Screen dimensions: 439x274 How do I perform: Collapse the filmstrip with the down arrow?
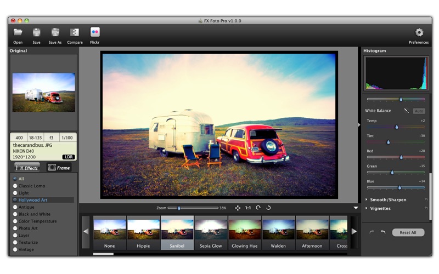point(356,208)
